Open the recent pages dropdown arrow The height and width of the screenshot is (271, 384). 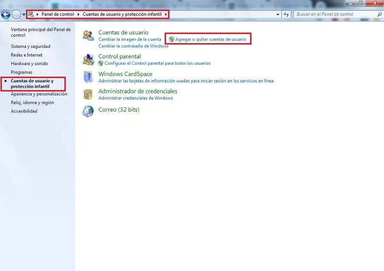(x=24, y=14)
